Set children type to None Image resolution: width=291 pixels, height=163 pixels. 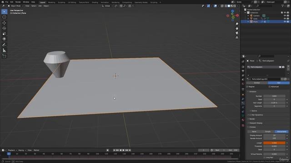pos(254,132)
